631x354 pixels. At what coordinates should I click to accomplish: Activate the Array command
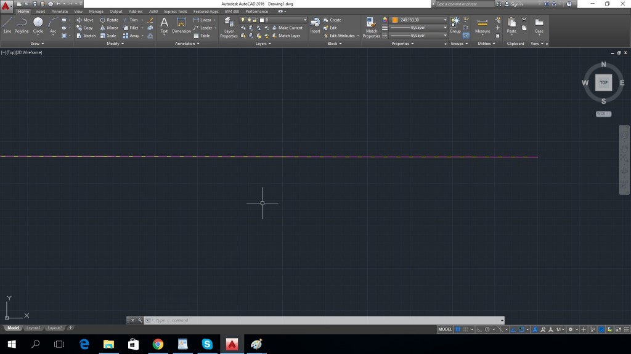[131, 36]
